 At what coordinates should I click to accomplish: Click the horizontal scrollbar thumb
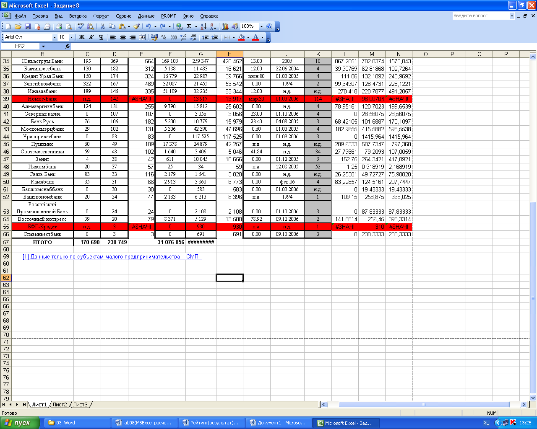coord(424,404)
